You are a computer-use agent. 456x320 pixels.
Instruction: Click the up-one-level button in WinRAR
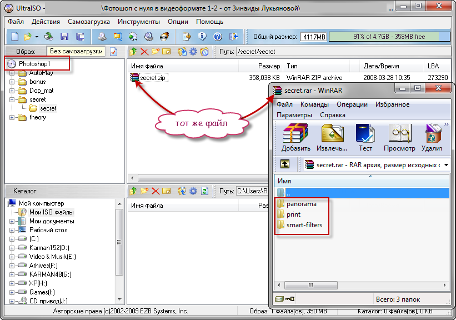pyautogui.click(x=285, y=164)
